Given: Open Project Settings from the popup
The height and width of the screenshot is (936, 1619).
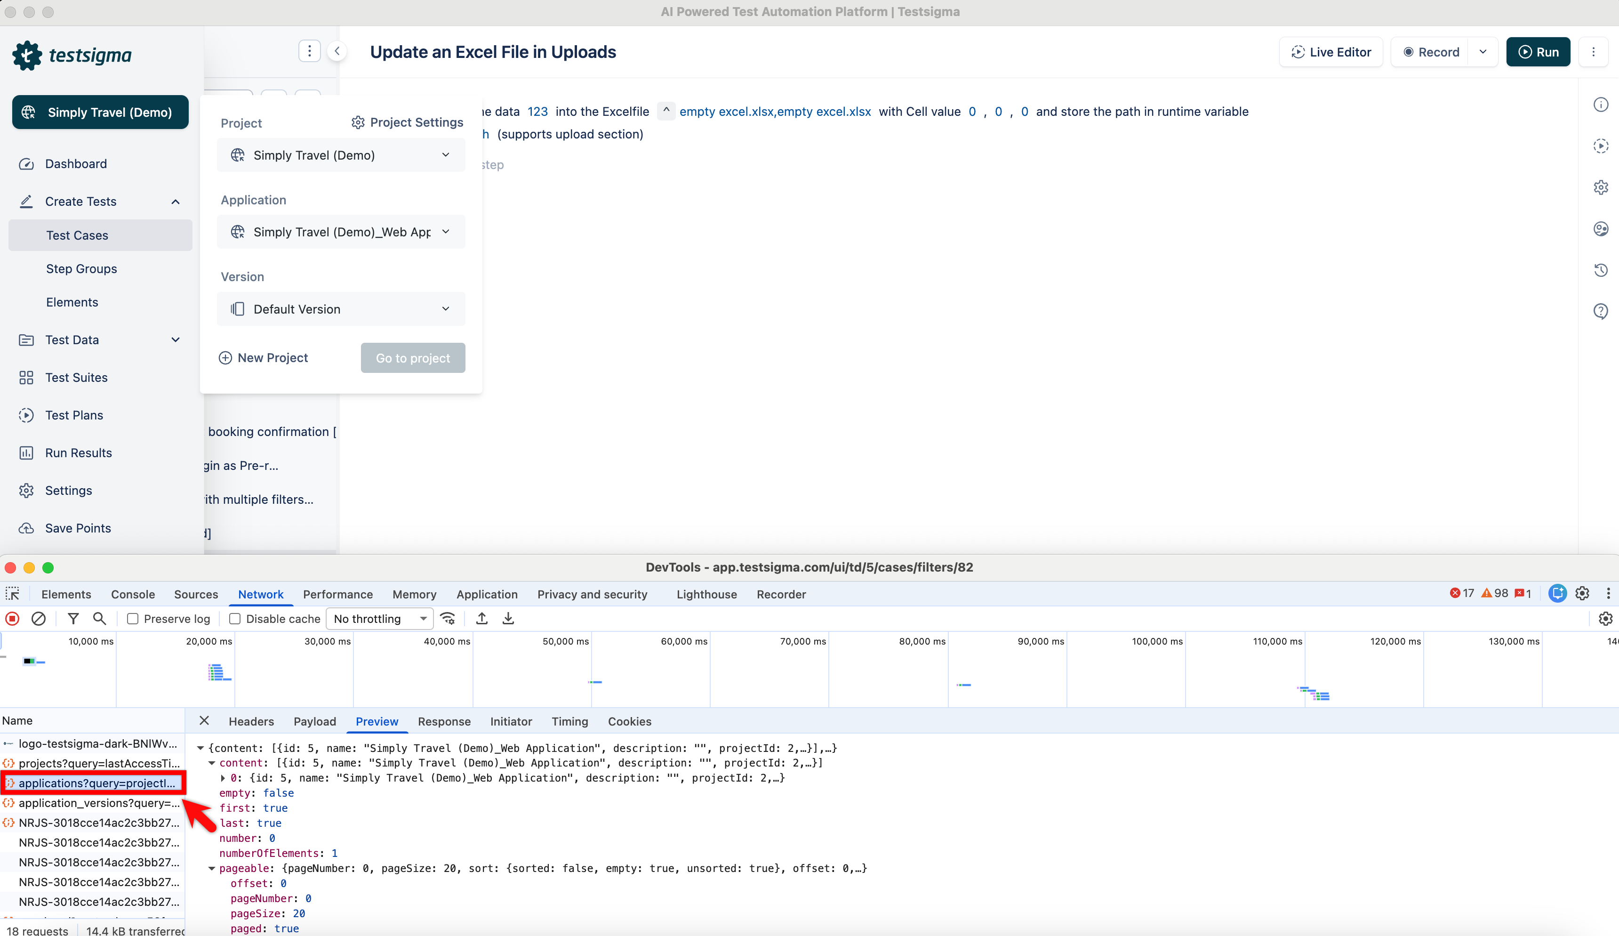Looking at the screenshot, I should pyautogui.click(x=406, y=122).
